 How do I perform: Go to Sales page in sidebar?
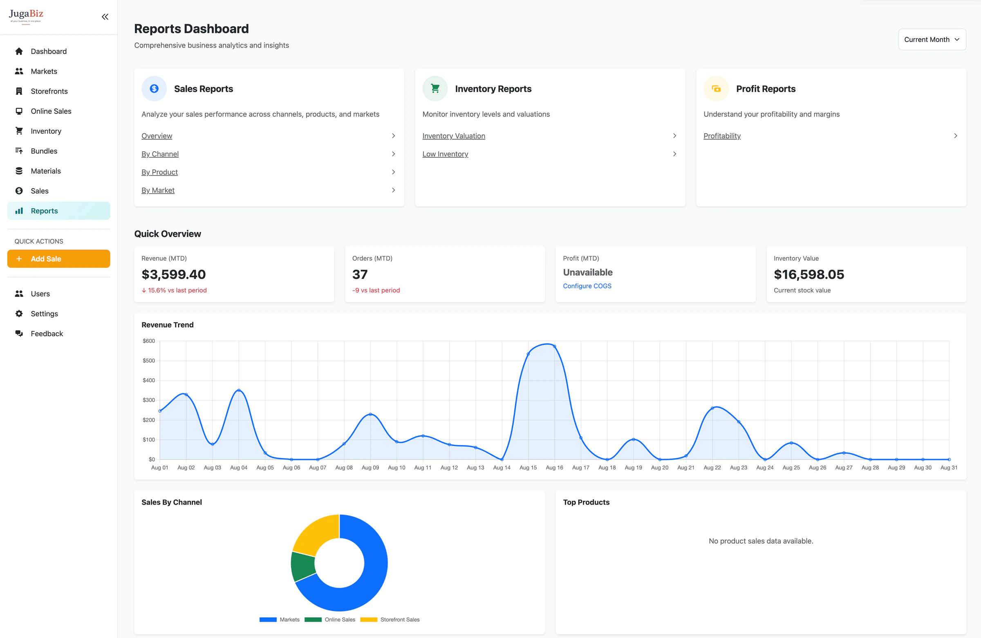pyautogui.click(x=58, y=191)
